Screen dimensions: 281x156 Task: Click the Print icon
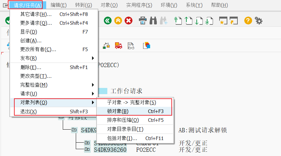point(143,21)
